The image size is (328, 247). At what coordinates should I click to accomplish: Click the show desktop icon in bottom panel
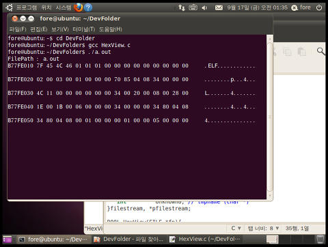[x=8, y=239]
